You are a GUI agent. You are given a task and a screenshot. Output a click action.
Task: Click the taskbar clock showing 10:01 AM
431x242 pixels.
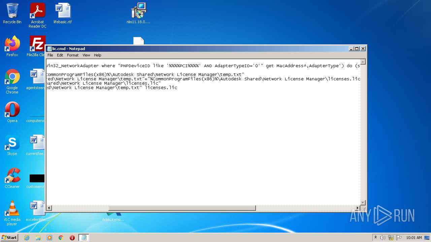coord(414,238)
